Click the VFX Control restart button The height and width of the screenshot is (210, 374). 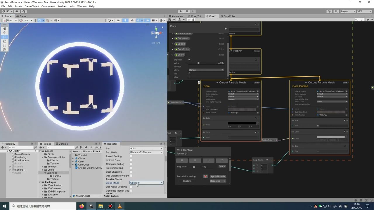click(222, 160)
